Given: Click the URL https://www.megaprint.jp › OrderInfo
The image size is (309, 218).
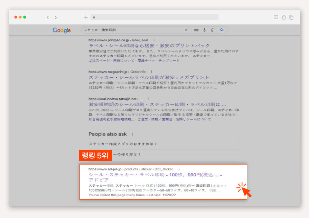Looking at the screenshot, I should 117,72.
